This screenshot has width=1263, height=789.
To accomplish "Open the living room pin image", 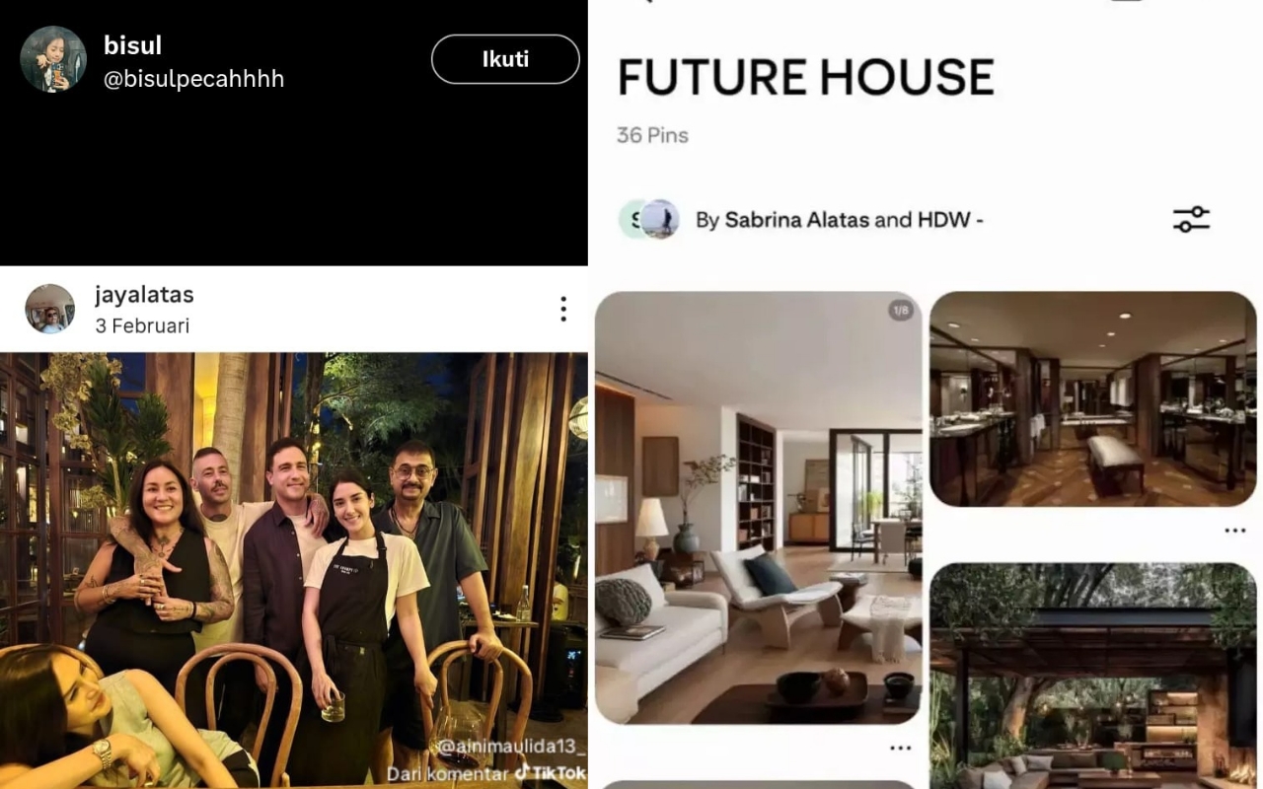I will click(x=758, y=507).
